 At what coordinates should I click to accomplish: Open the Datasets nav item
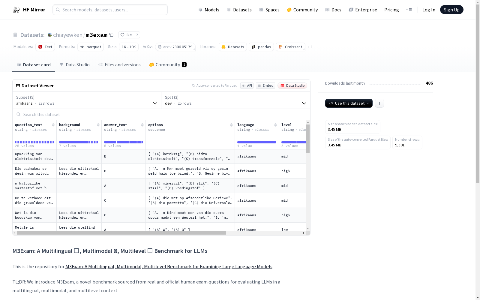[239, 10]
